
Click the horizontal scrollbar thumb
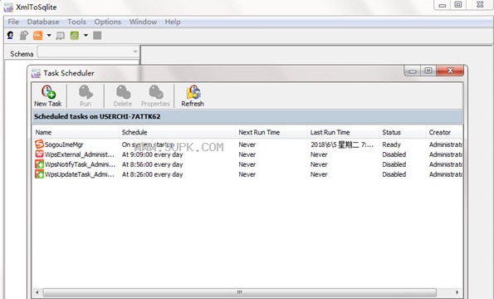239,292
